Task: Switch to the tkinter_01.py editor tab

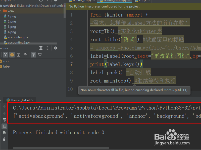Action: pyautogui.click(x=82, y=1)
